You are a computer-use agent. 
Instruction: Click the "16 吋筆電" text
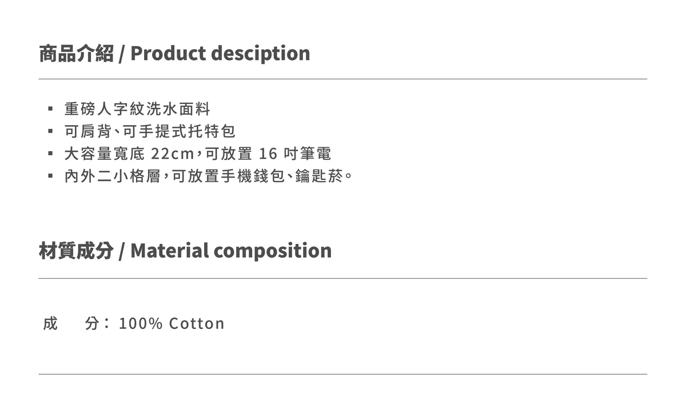coord(295,154)
